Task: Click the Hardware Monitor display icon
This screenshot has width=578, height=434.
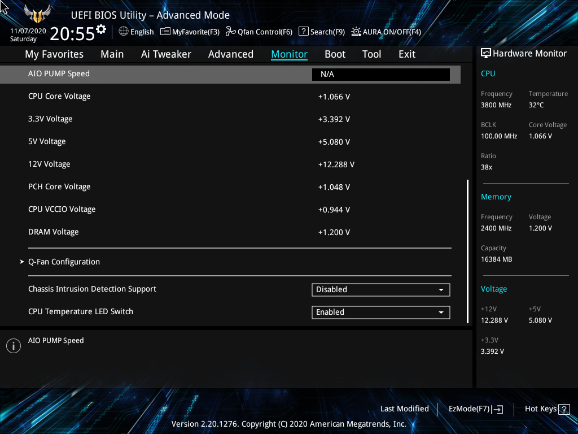Action: tap(486, 54)
